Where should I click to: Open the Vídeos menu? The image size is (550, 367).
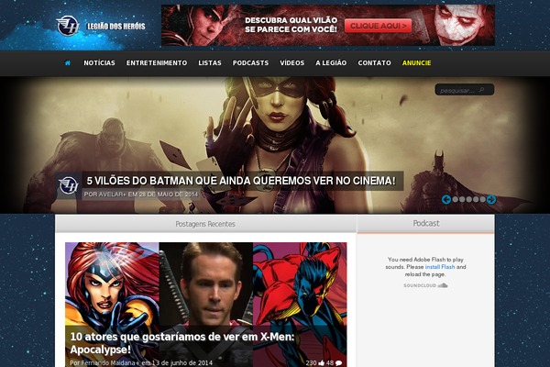pyautogui.click(x=291, y=63)
